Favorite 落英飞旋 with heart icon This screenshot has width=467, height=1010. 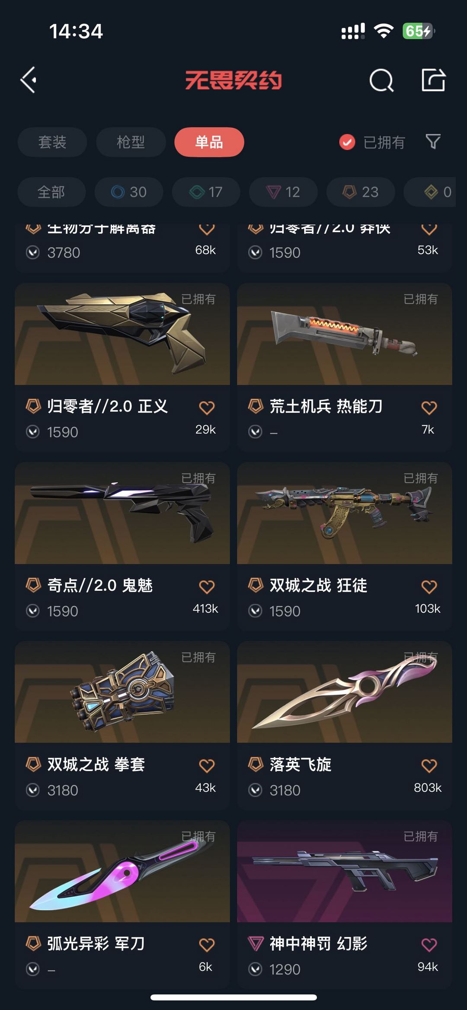click(x=429, y=766)
